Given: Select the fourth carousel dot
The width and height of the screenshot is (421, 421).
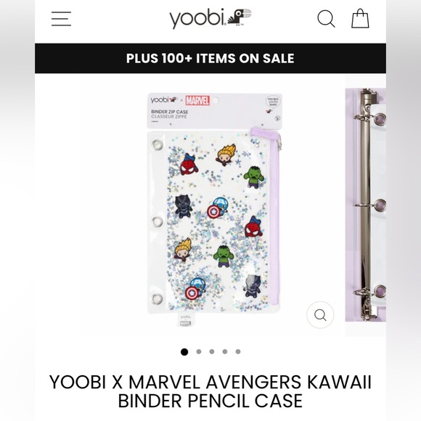Looking at the screenshot, I should tap(225, 351).
